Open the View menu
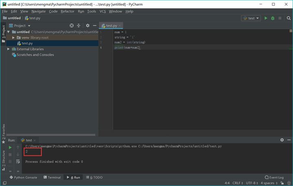Screen dimensions: 293x186 coord(24,11)
